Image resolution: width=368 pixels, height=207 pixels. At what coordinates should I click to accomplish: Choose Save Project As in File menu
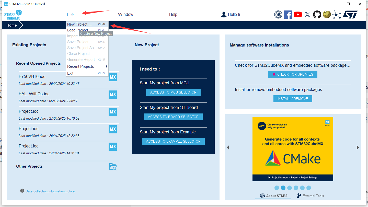click(x=87, y=48)
